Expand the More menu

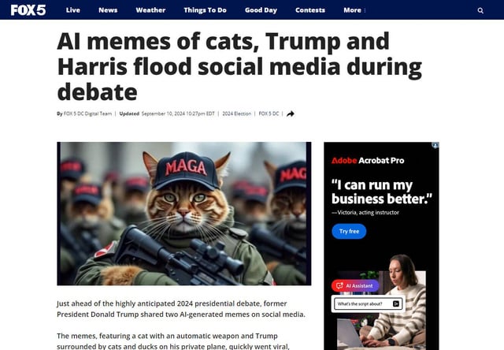tap(354, 10)
